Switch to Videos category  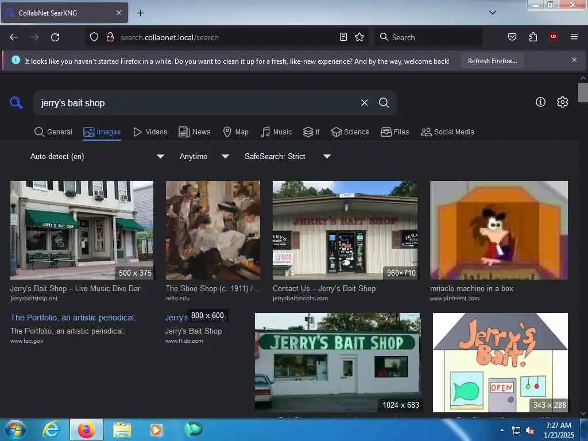pos(150,132)
